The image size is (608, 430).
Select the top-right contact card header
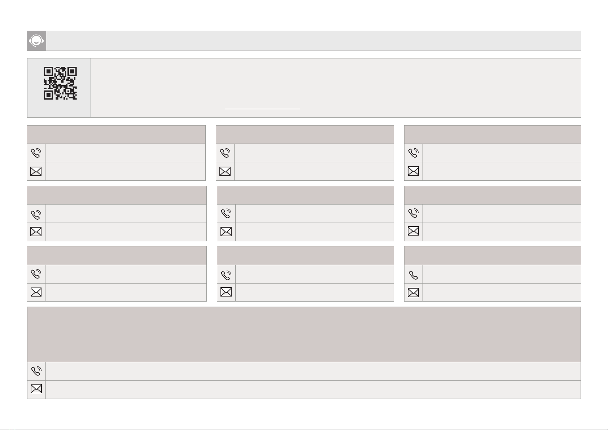click(x=493, y=135)
